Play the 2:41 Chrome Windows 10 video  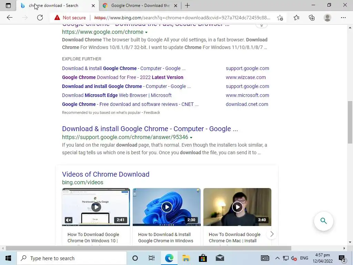[x=96, y=207]
